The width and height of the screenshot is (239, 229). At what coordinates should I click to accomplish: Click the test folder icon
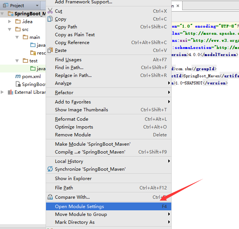(25, 61)
